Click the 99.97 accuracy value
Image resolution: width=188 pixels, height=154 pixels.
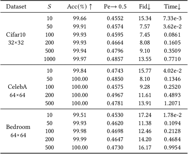pyautogui.click(x=80, y=59)
